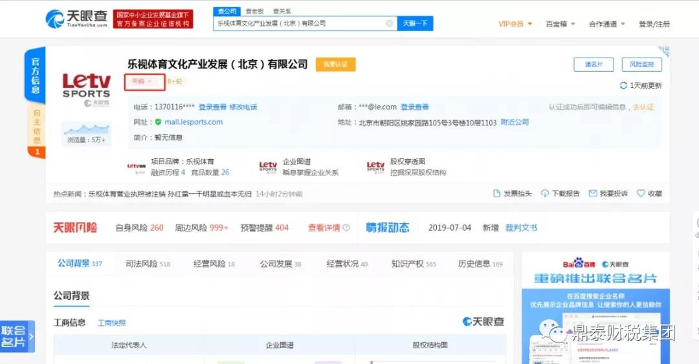Select the 查老板 search tab
Viewport: 699px width, 364px height.
pos(254,11)
